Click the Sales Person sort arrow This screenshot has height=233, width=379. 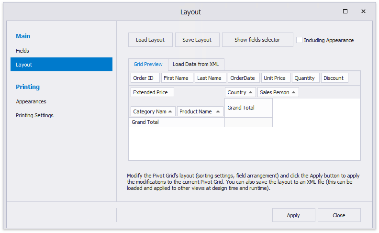293,92
